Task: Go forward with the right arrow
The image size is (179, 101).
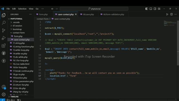Action: 56,9
